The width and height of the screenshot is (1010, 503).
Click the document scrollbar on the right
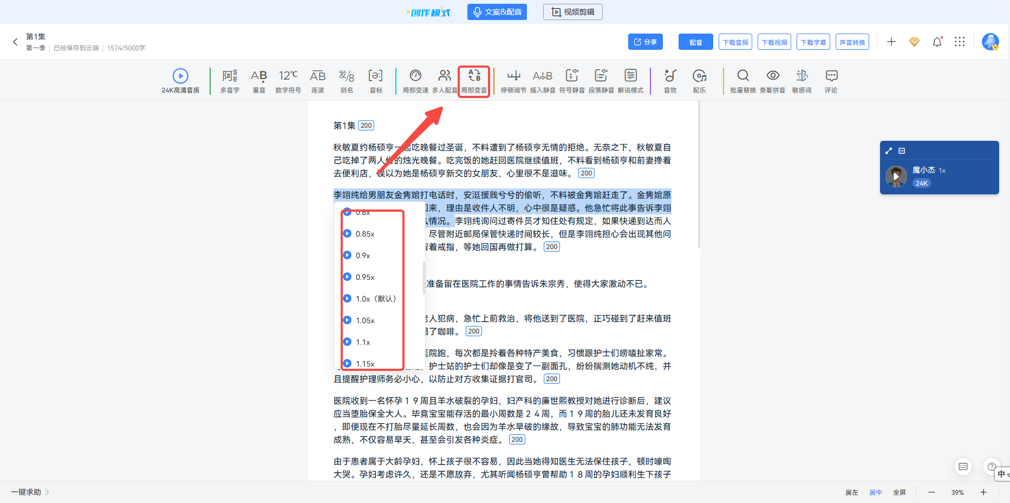click(699, 174)
